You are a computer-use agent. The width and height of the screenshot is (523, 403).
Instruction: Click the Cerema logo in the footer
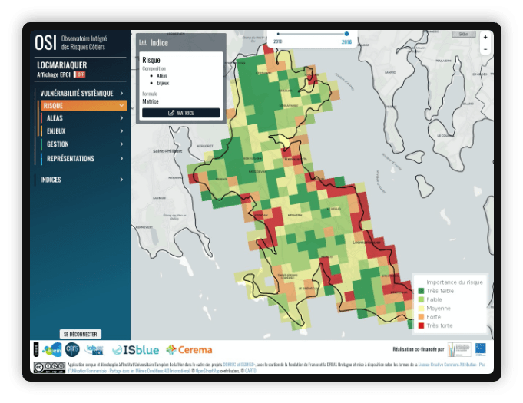point(189,350)
